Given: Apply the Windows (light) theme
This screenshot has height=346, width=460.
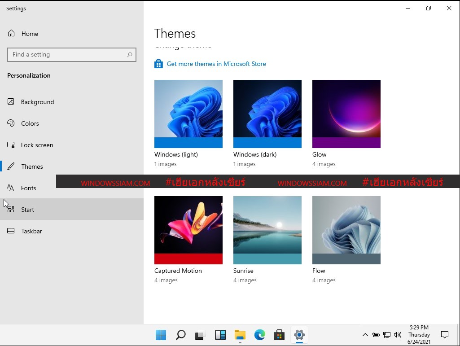Looking at the screenshot, I should tap(188, 114).
